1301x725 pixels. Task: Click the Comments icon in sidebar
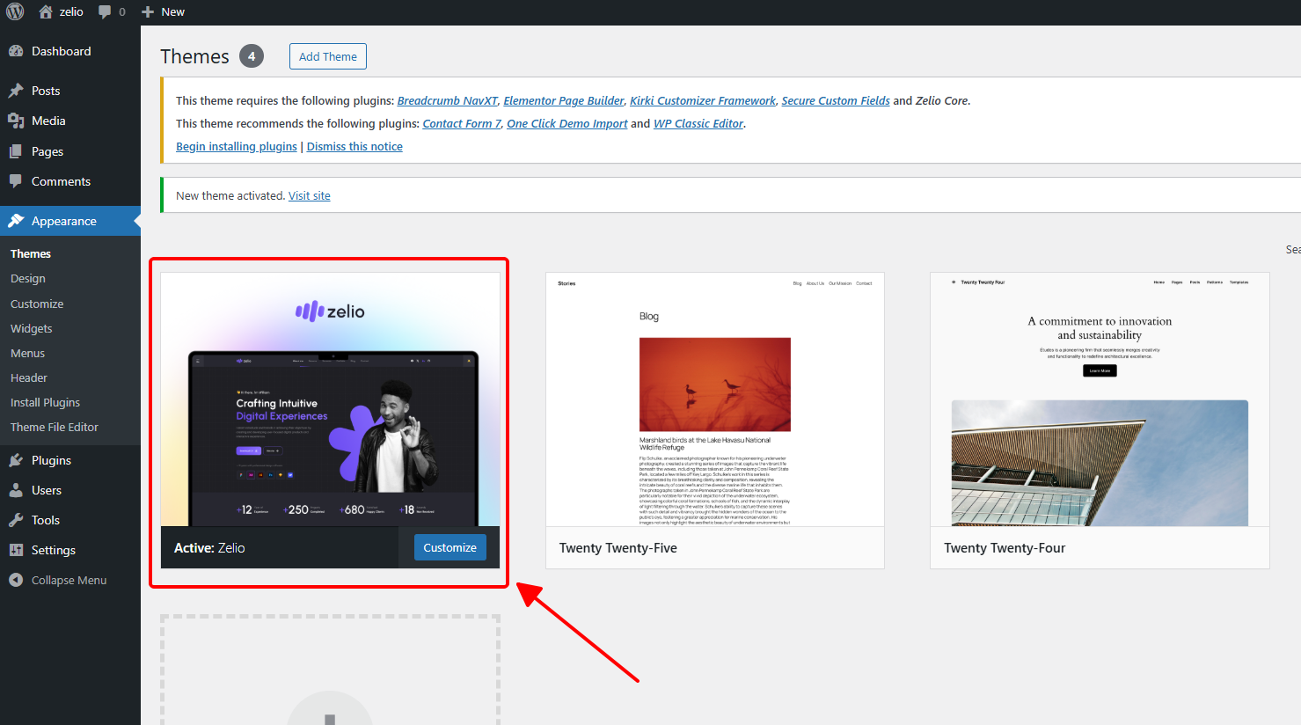click(16, 181)
